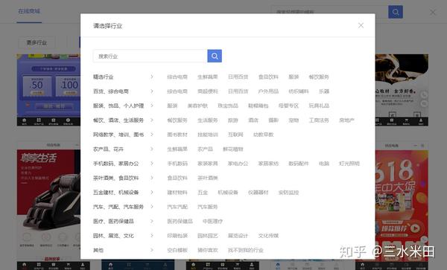
Task: Switch to the 在线商城 tab
Action: coord(29,11)
